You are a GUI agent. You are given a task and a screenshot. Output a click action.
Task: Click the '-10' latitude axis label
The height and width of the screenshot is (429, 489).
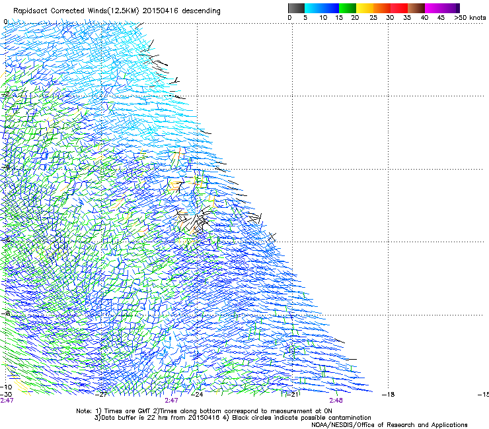pyautogui.click(x=6, y=387)
